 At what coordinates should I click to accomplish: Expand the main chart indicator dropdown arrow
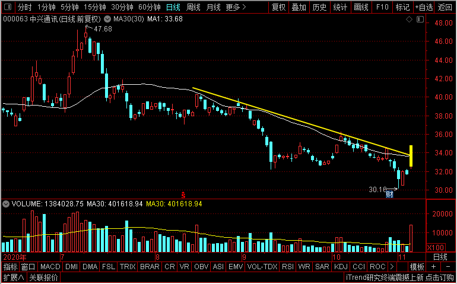(x=107, y=20)
